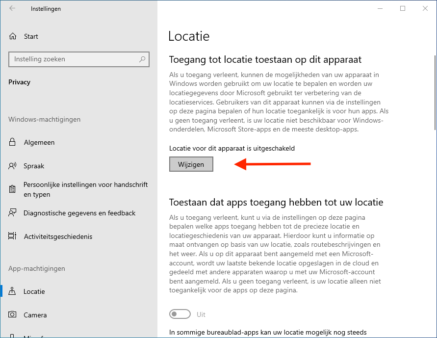Focus the Instelling zoeken search field
437x338 pixels.
[74, 59]
